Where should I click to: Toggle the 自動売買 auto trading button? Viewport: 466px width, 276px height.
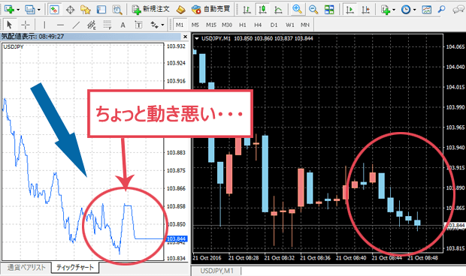pos(210,9)
